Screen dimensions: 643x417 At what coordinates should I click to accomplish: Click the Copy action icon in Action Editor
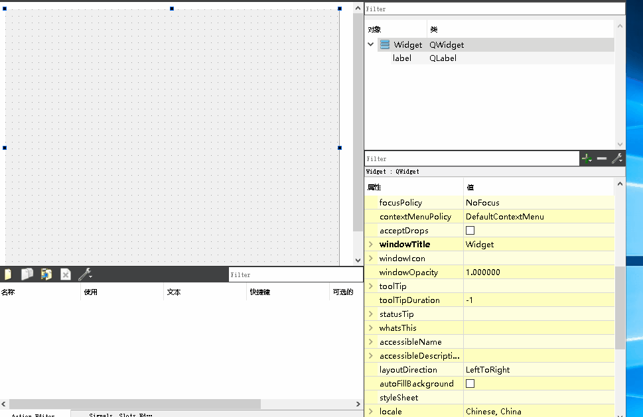tap(27, 274)
